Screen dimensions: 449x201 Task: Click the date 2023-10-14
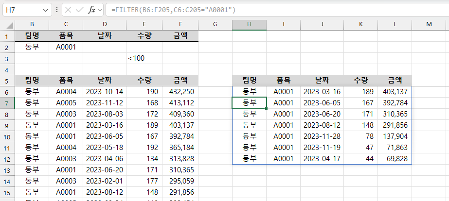click(x=105, y=92)
